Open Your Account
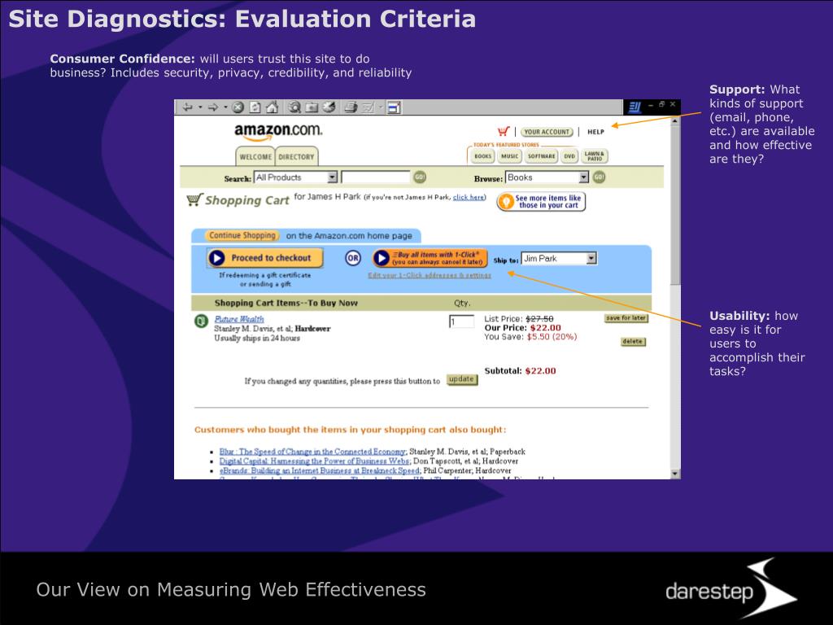833x625 pixels. click(x=547, y=132)
